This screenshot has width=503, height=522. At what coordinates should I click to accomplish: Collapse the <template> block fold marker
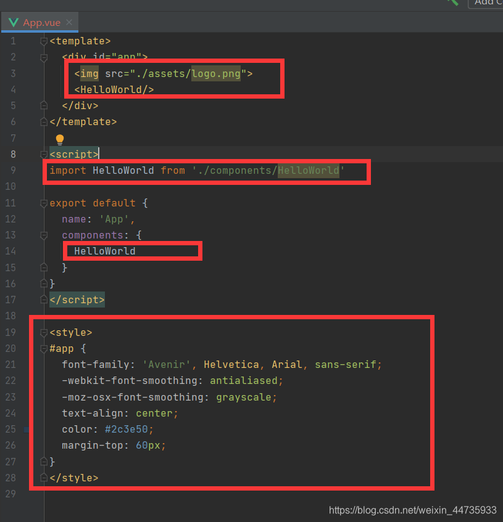tap(44, 41)
